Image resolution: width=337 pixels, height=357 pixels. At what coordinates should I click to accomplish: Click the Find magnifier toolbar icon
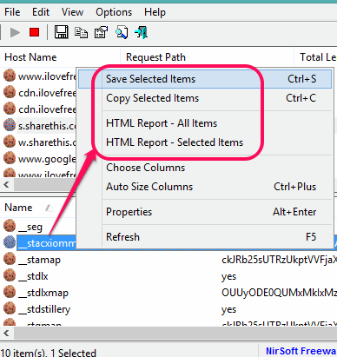(122, 32)
